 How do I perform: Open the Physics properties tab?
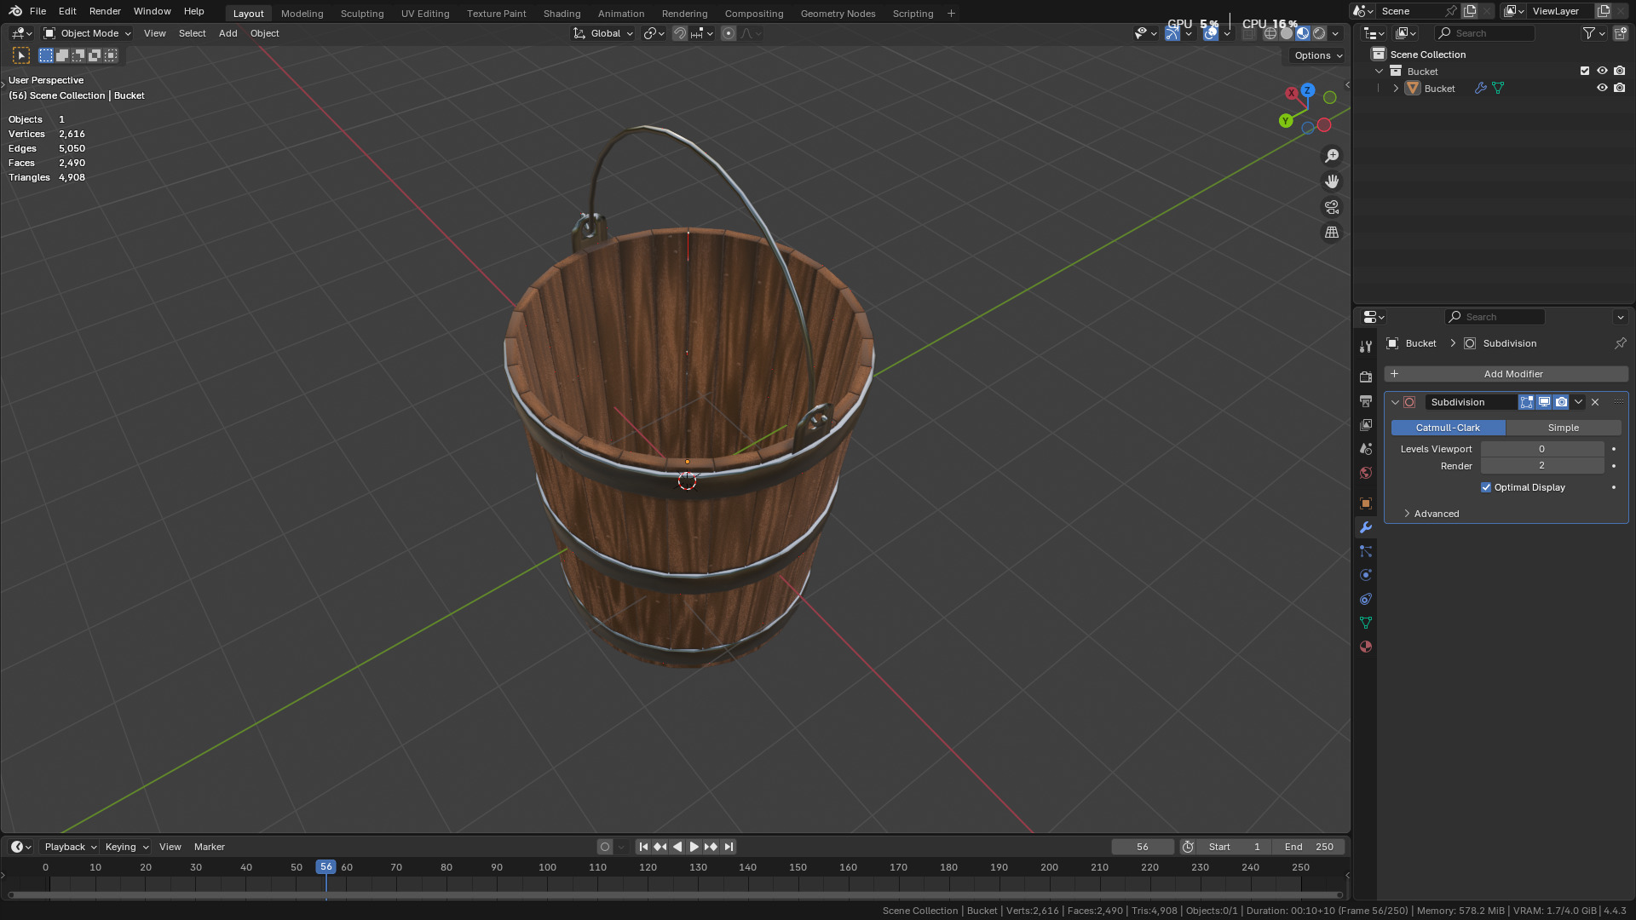[x=1366, y=575]
